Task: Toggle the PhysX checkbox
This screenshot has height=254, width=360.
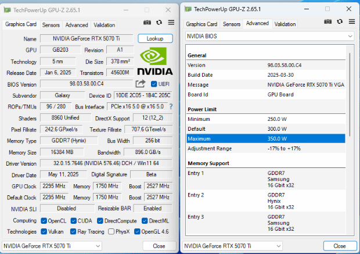Action: click(111, 231)
